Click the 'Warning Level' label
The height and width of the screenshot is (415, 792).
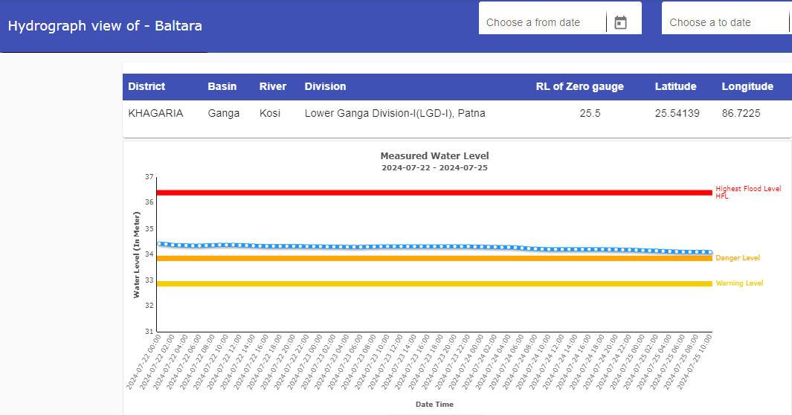(x=739, y=283)
